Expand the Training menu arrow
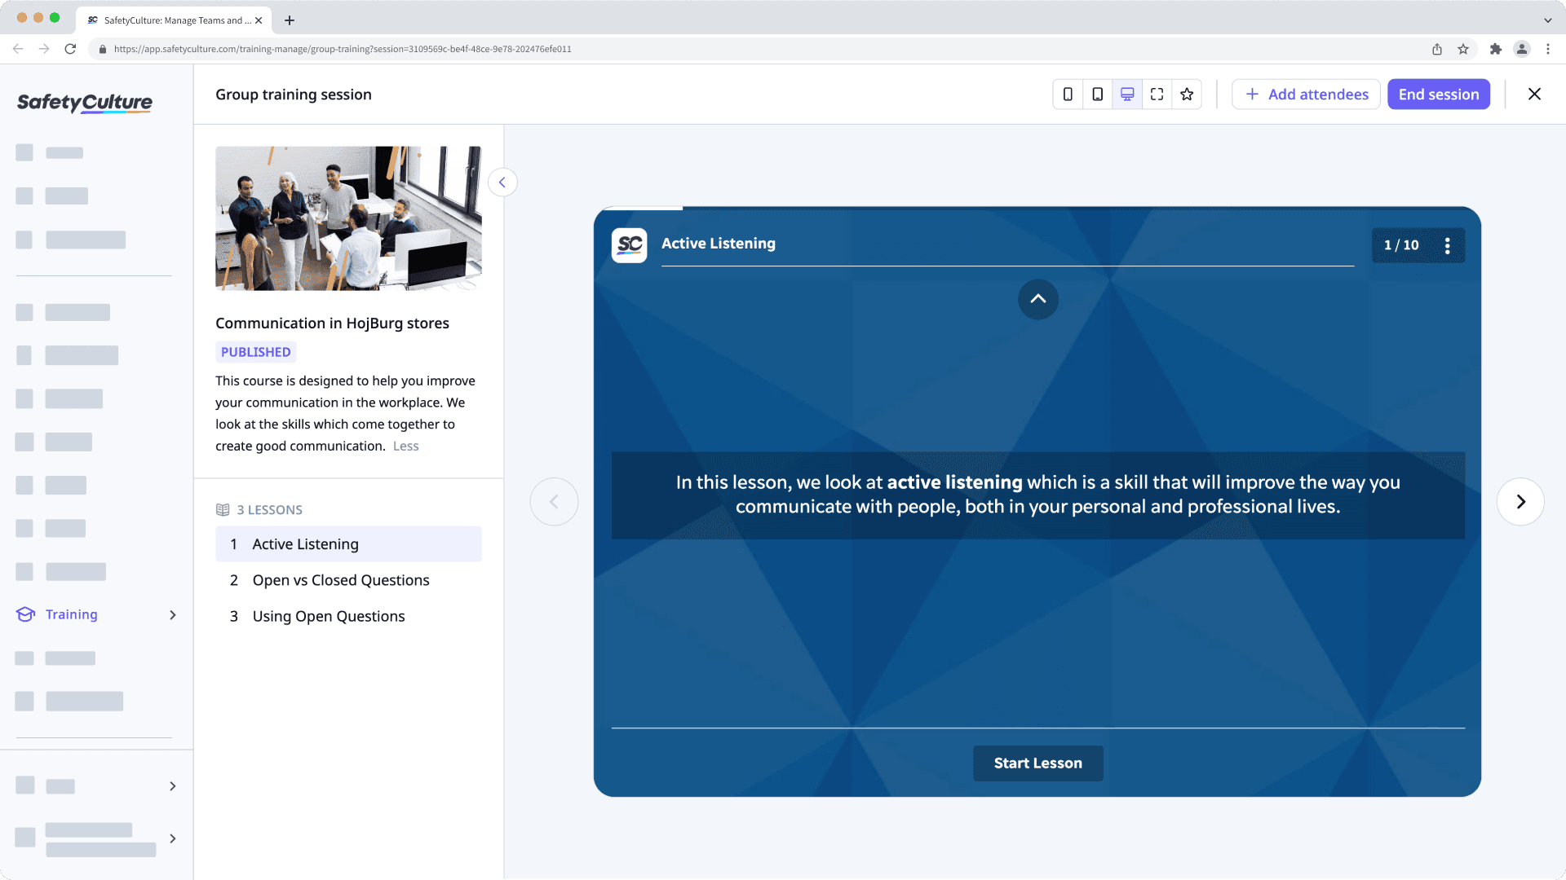The height and width of the screenshot is (880, 1566). (172, 615)
